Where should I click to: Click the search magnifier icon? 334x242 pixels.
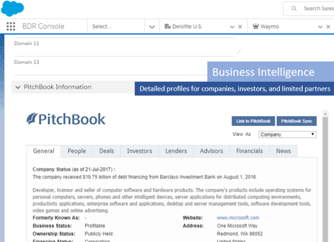[294, 9]
